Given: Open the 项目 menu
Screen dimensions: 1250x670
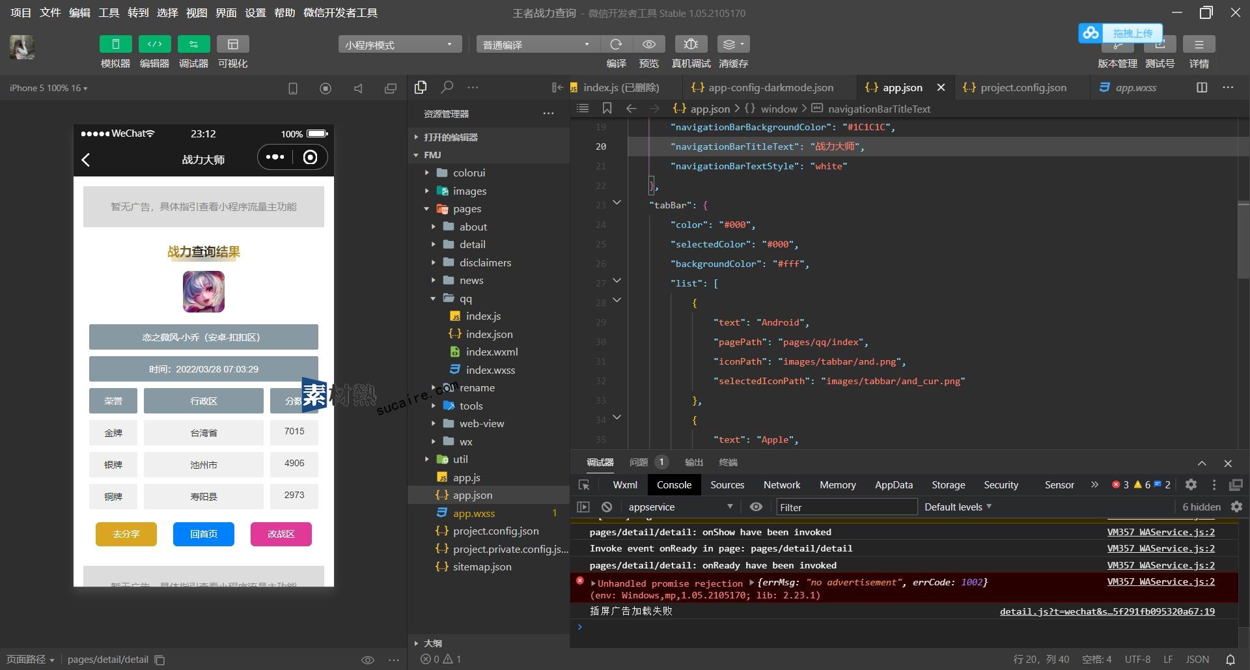Looking at the screenshot, I should tap(21, 12).
